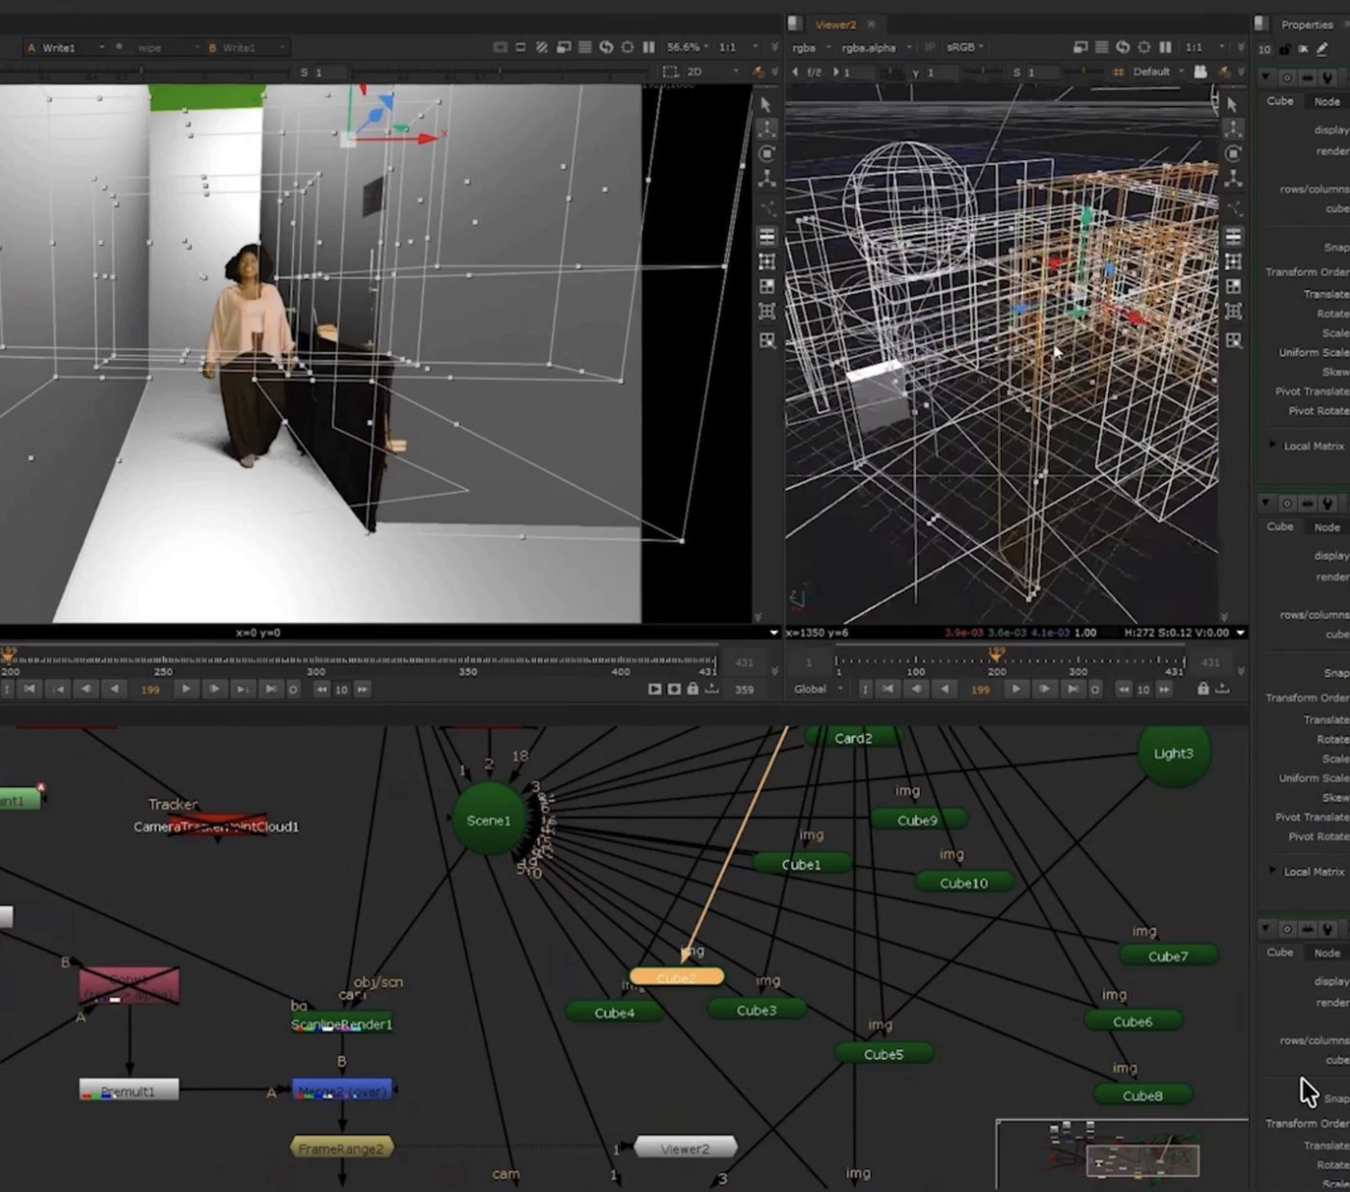Unlock the Properties panel lock toggle
Screen dimensions: 1350x1192
(1284, 49)
